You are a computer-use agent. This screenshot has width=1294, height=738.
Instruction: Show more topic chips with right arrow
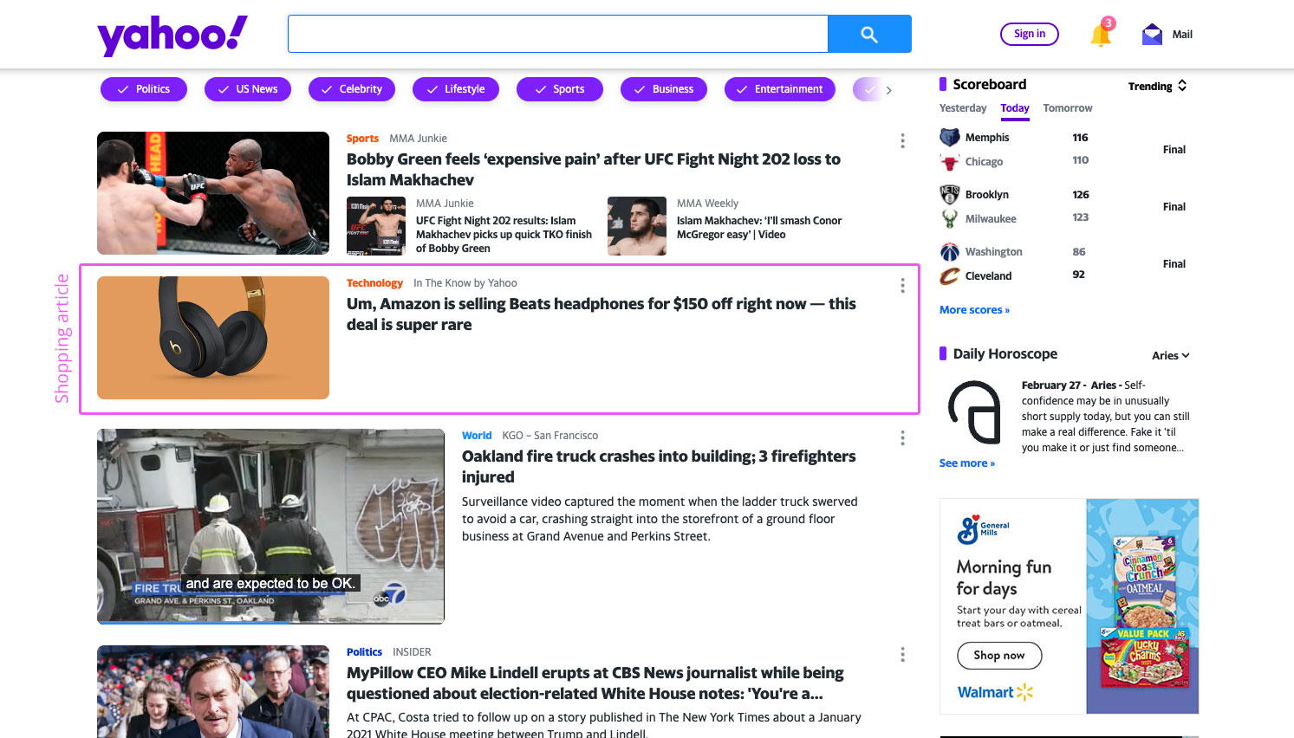[x=888, y=90]
